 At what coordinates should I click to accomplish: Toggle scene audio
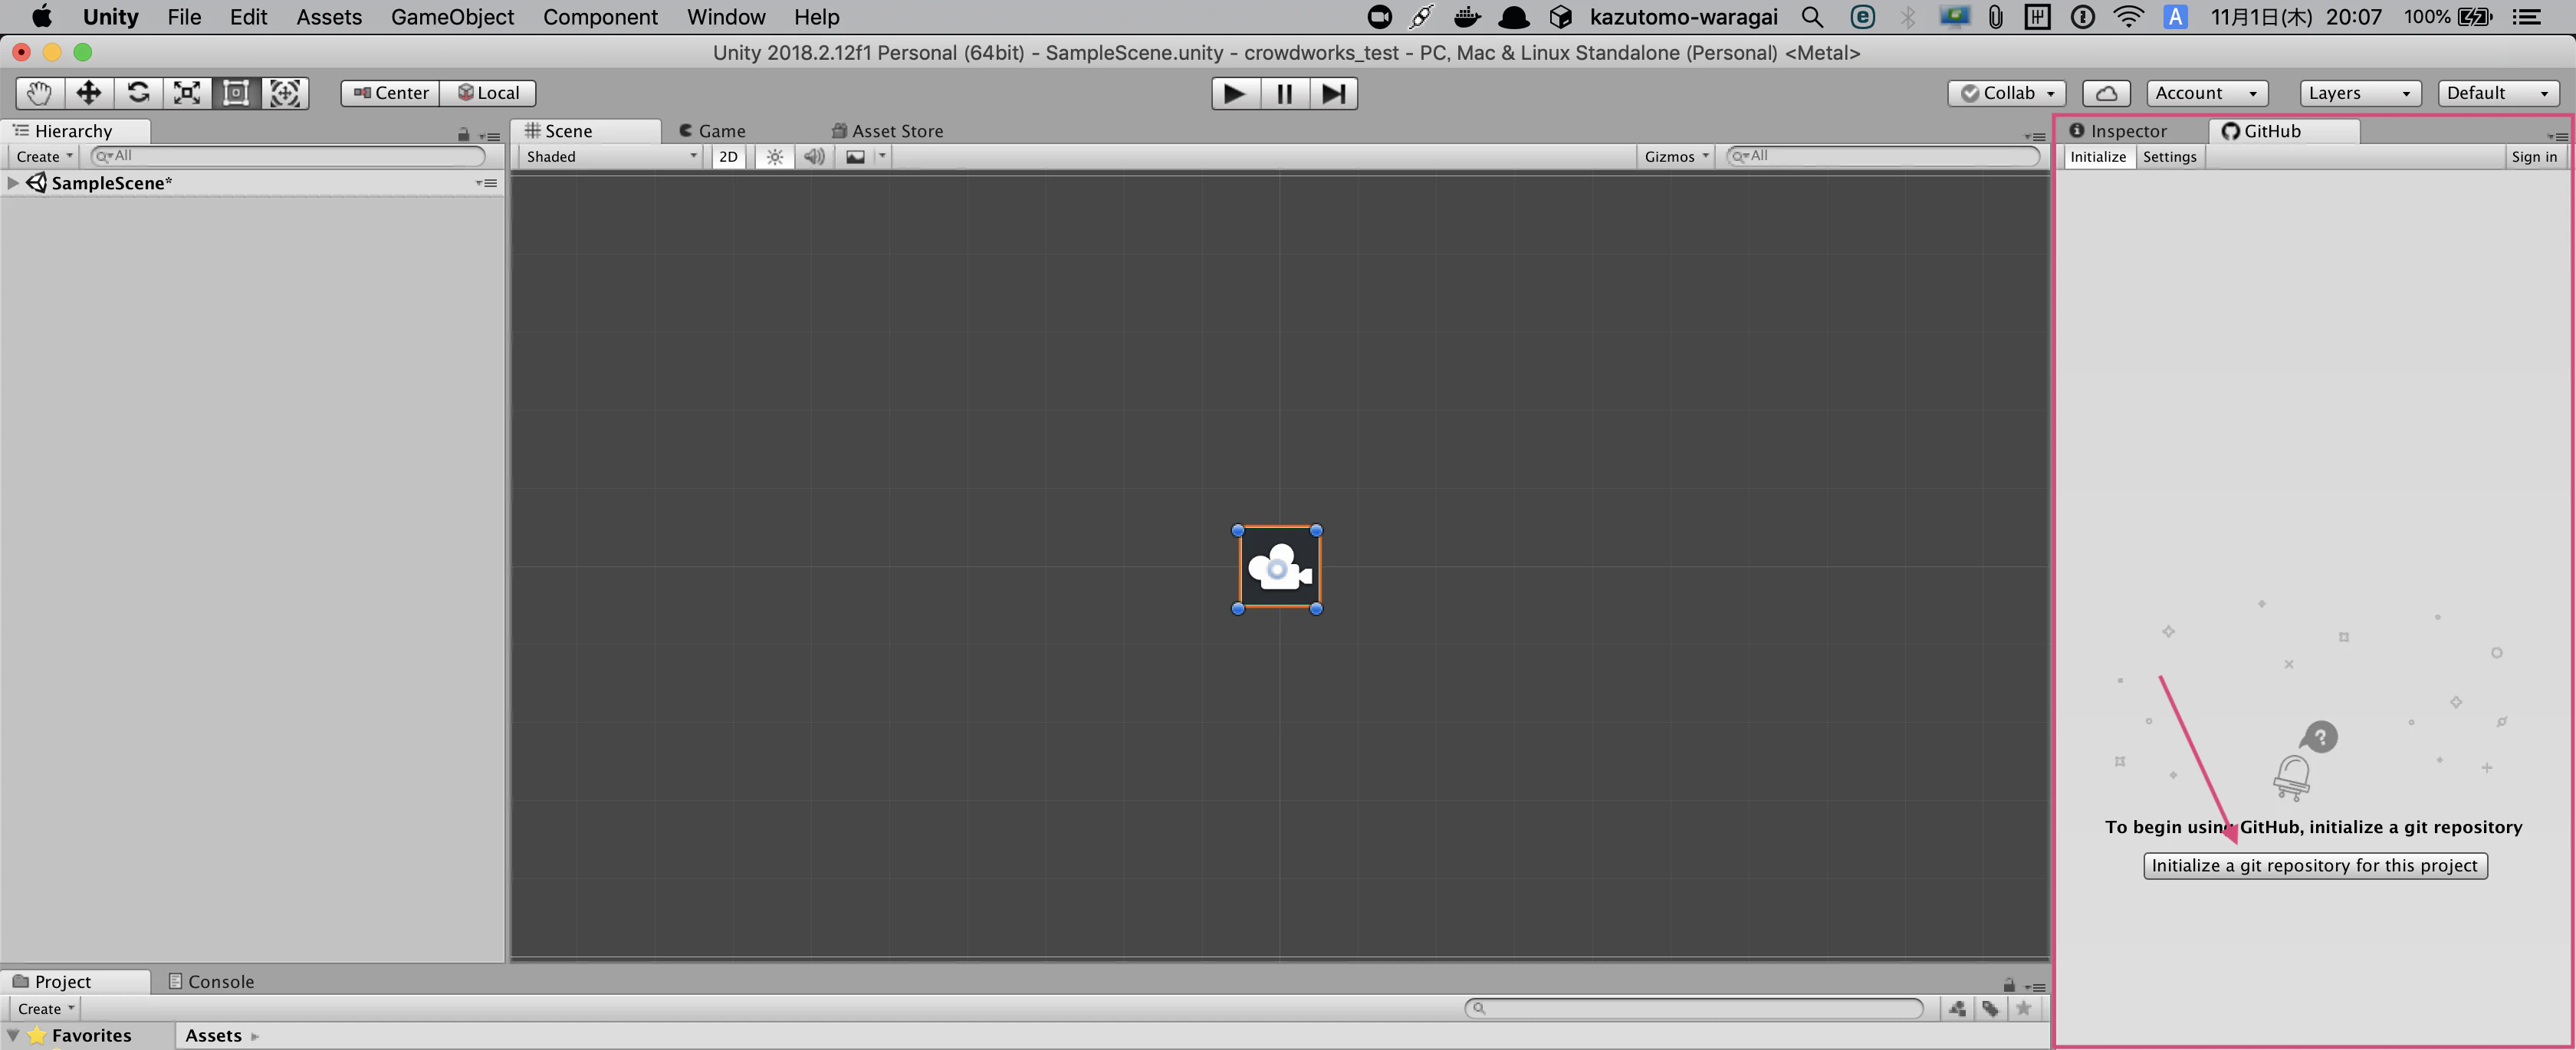point(815,156)
